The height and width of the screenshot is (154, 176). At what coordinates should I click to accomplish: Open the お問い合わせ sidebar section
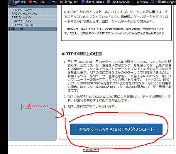[33, 29]
